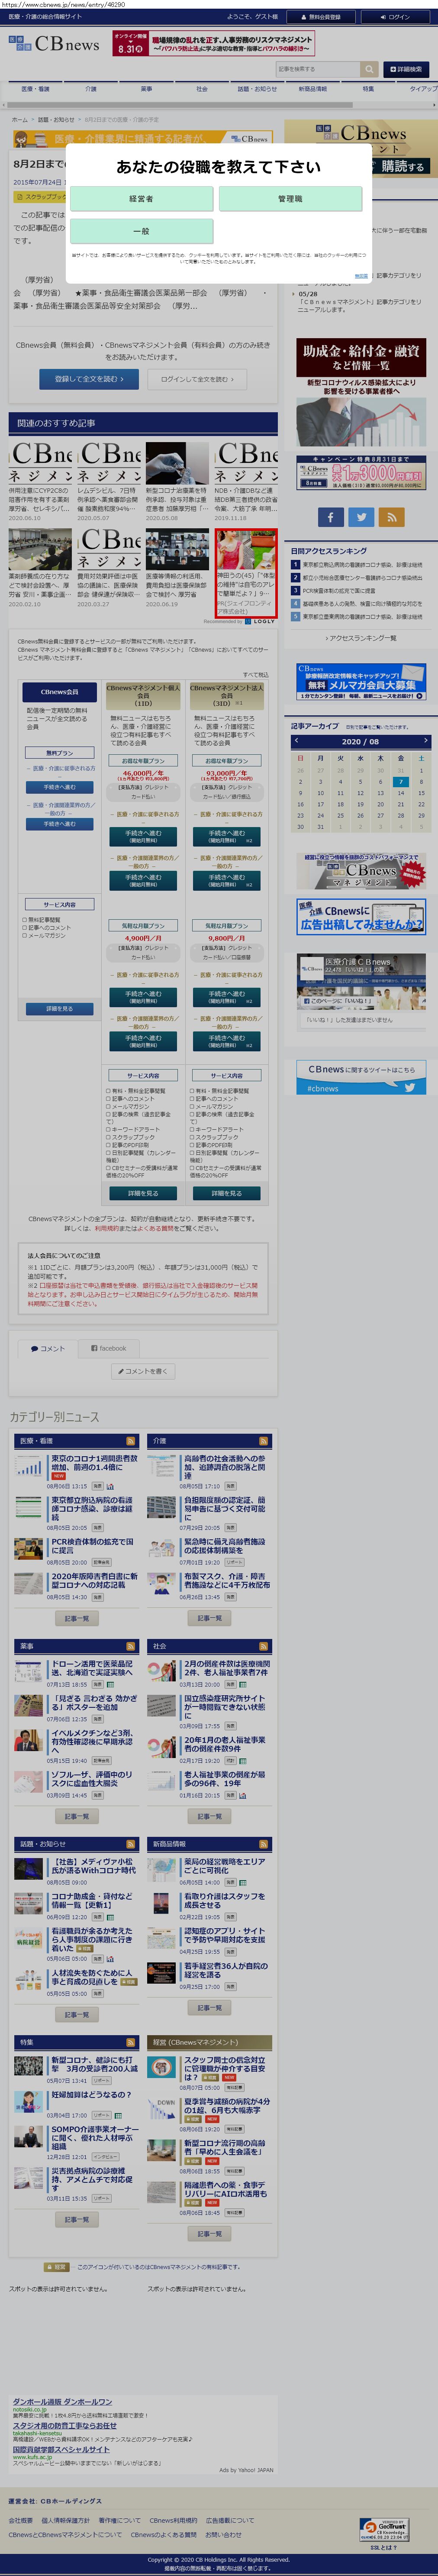Open RSS feed for 介護 category
This screenshot has height=2576, width=438.
[263, 1441]
